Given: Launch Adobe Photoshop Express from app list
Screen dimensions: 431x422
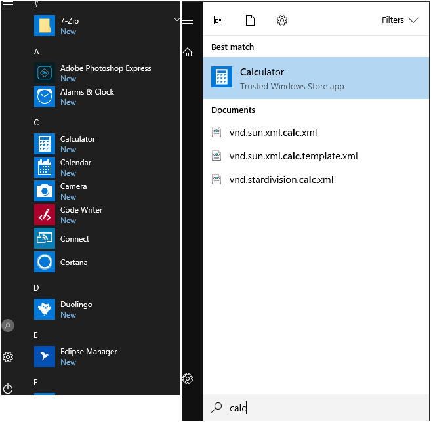Looking at the screenshot, I should coord(105,68).
